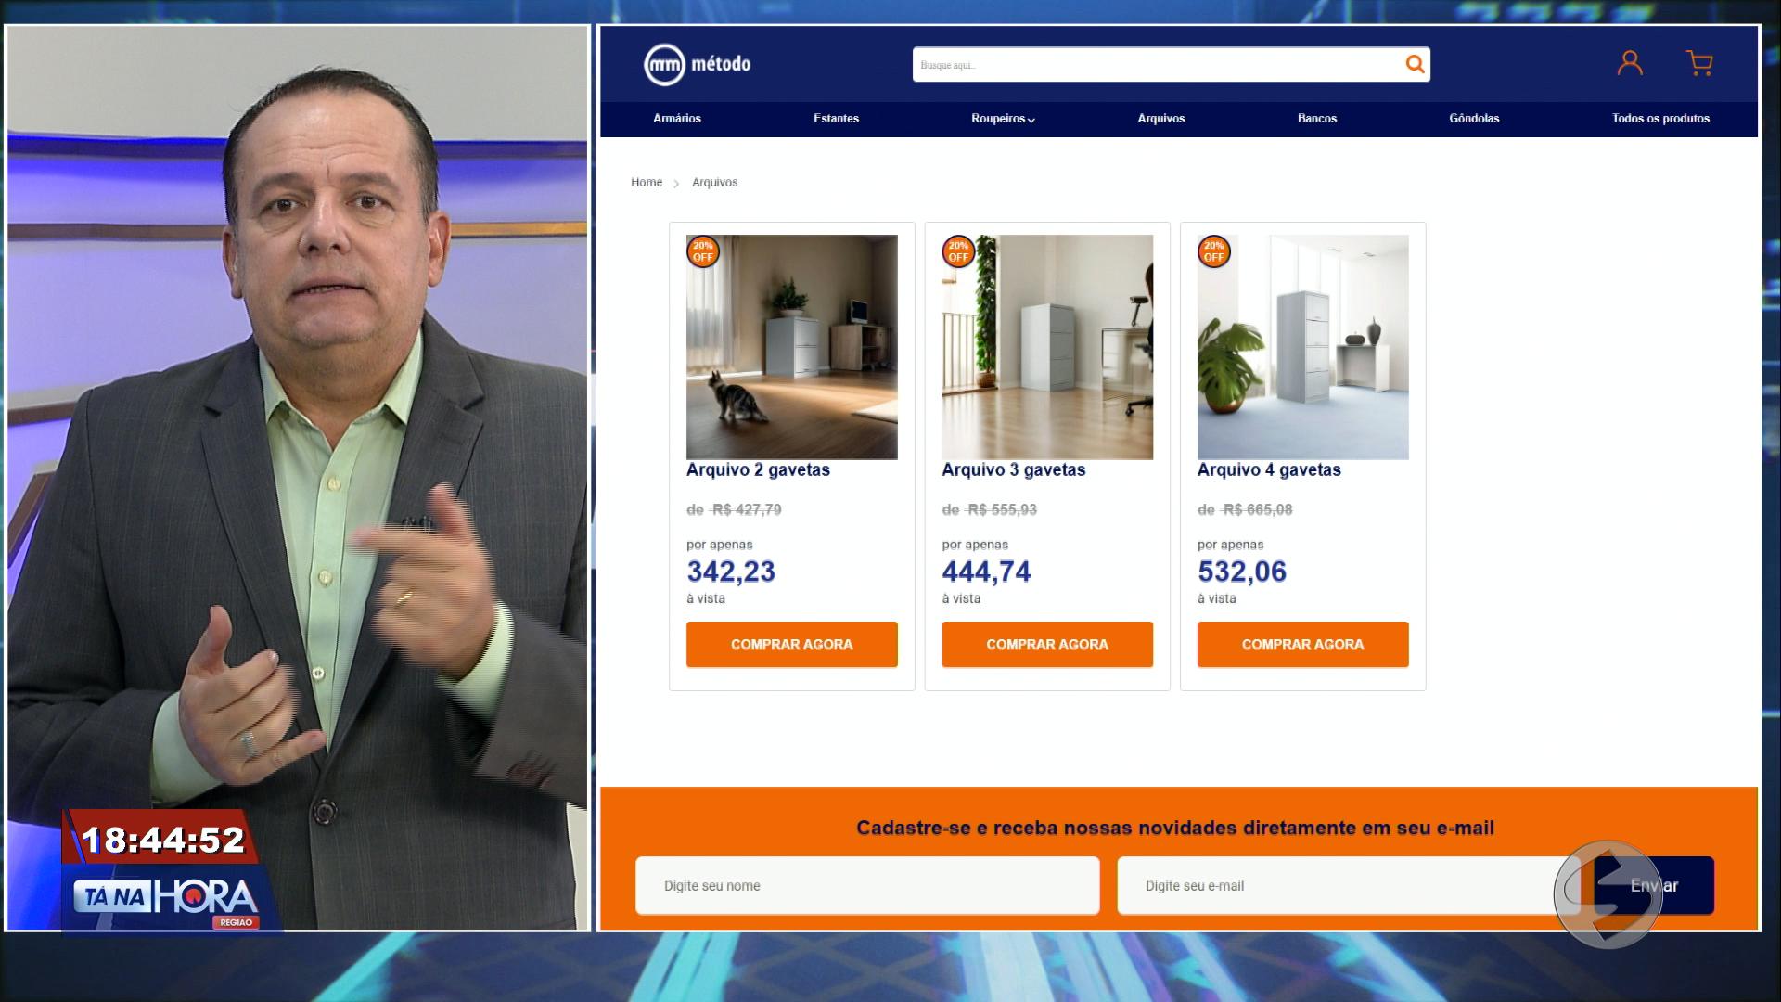Click COMPRAR AGORA for Arquivo 2 gavetas
Viewport: 1781px width, 1002px height.
click(792, 644)
